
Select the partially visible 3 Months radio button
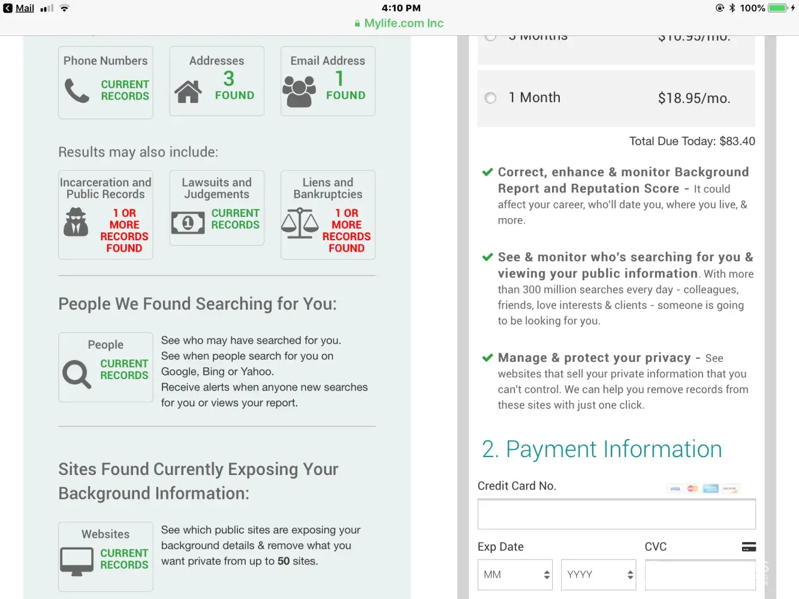[x=490, y=38]
